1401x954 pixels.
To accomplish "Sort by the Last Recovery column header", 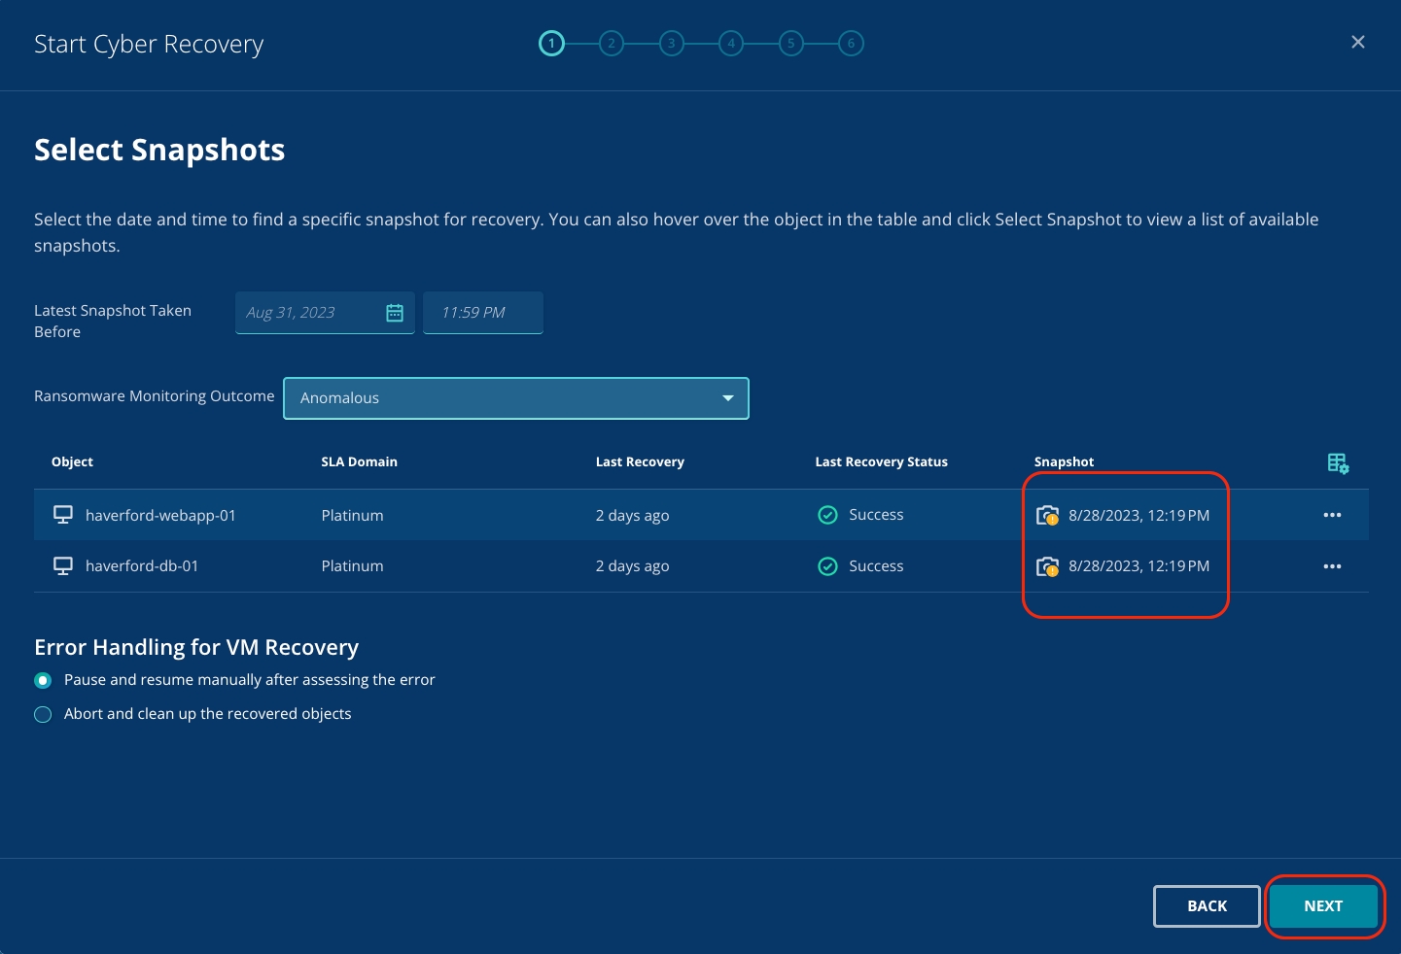I will (x=640, y=462).
